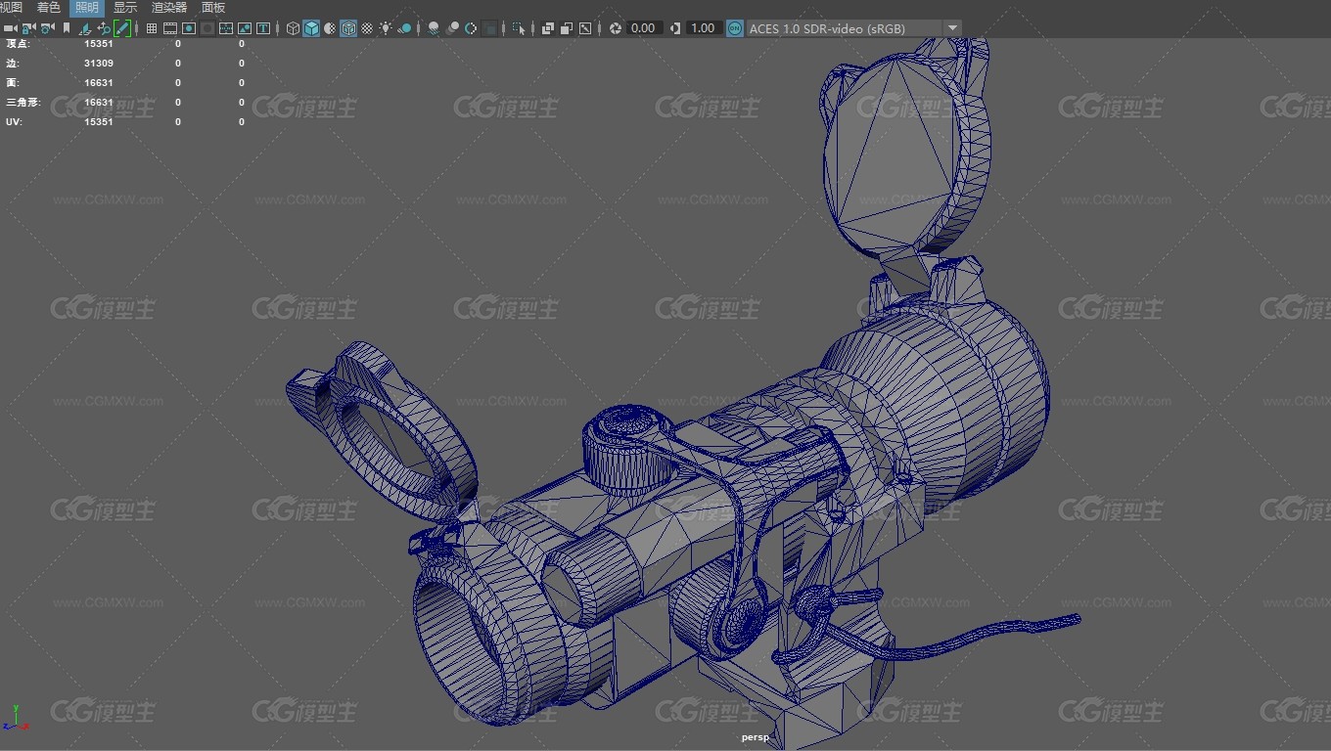The height and width of the screenshot is (751, 1331).
Task: Open the 着色 menu
Action: point(49,8)
